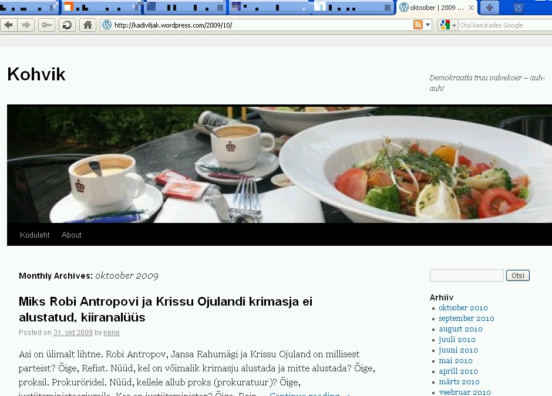Open the 'Koduleht' menu item
The width and height of the screenshot is (552, 396).
point(35,235)
